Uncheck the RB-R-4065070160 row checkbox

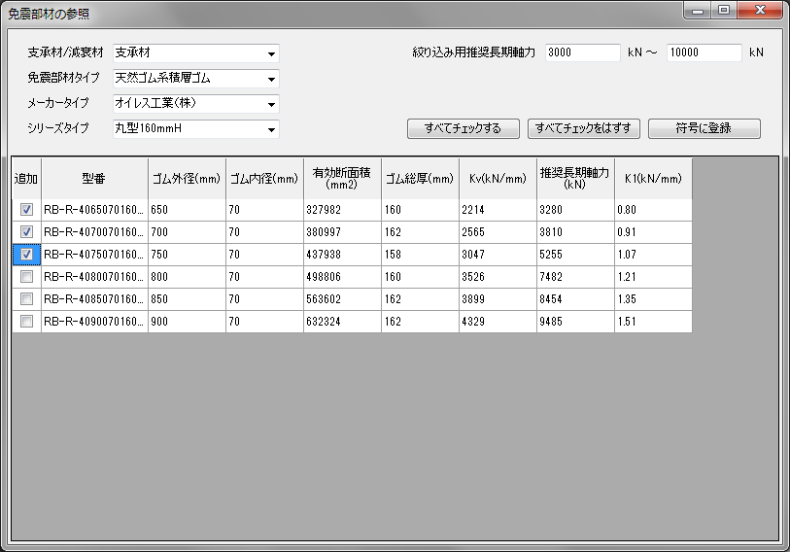pos(26,209)
